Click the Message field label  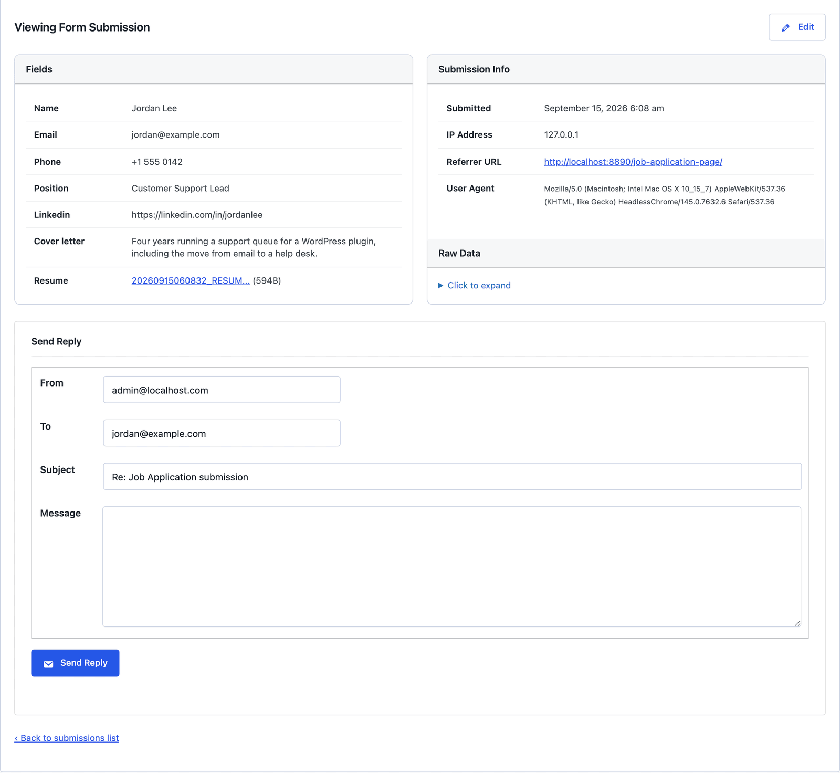tap(60, 513)
